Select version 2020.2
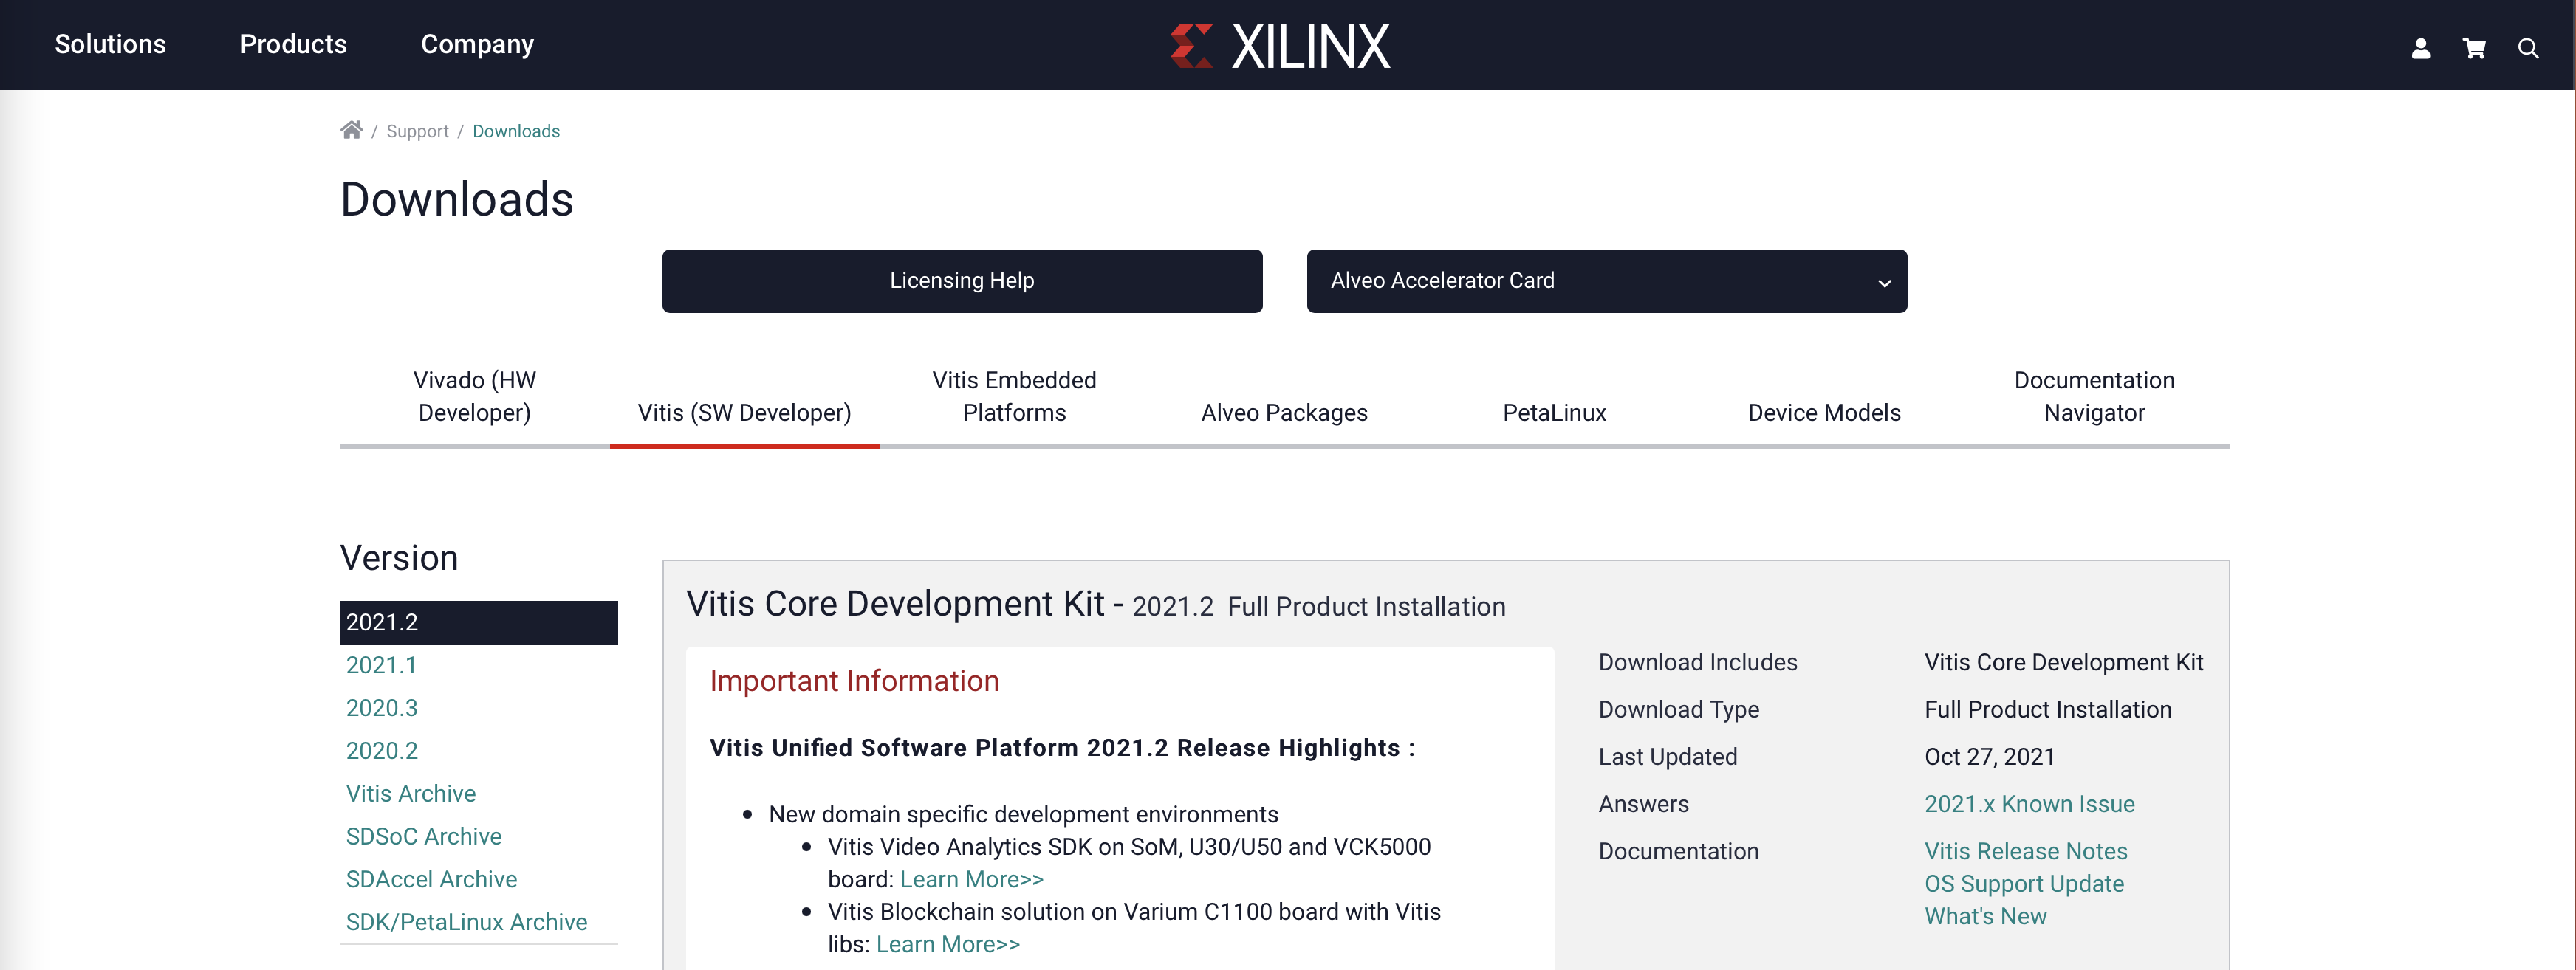 (x=381, y=751)
